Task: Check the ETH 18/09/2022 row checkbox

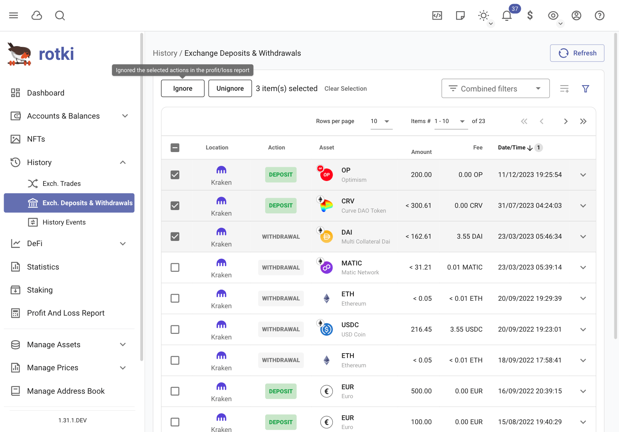Action: click(x=175, y=360)
